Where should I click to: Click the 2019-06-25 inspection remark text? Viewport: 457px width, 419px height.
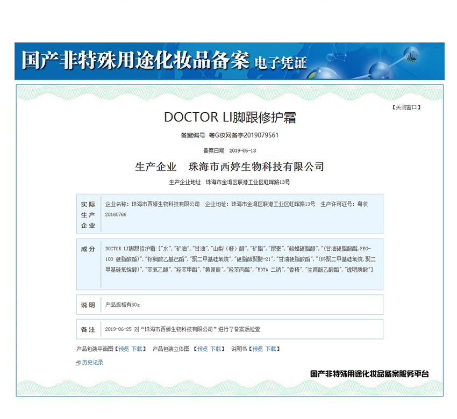pos(182,329)
